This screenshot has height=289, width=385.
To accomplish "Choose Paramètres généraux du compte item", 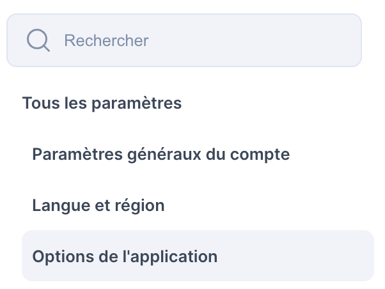I will tap(161, 155).
